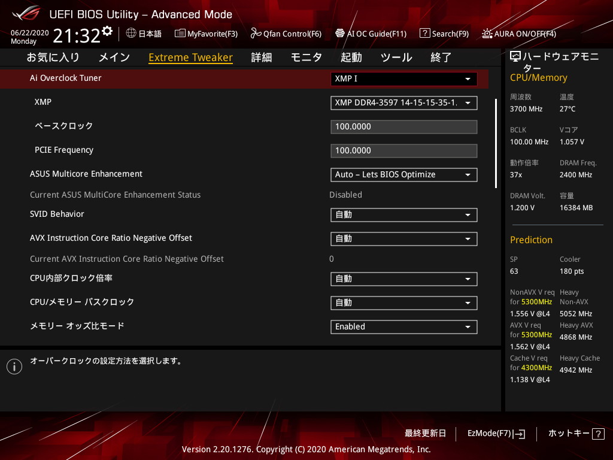Switch to the モニタ tab
Image resolution: width=613 pixels, height=460 pixels.
click(306, 57)
